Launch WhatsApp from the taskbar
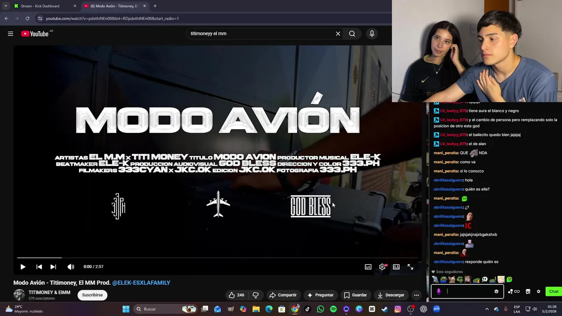The image size is (562, 316). [x=321, y=309]
